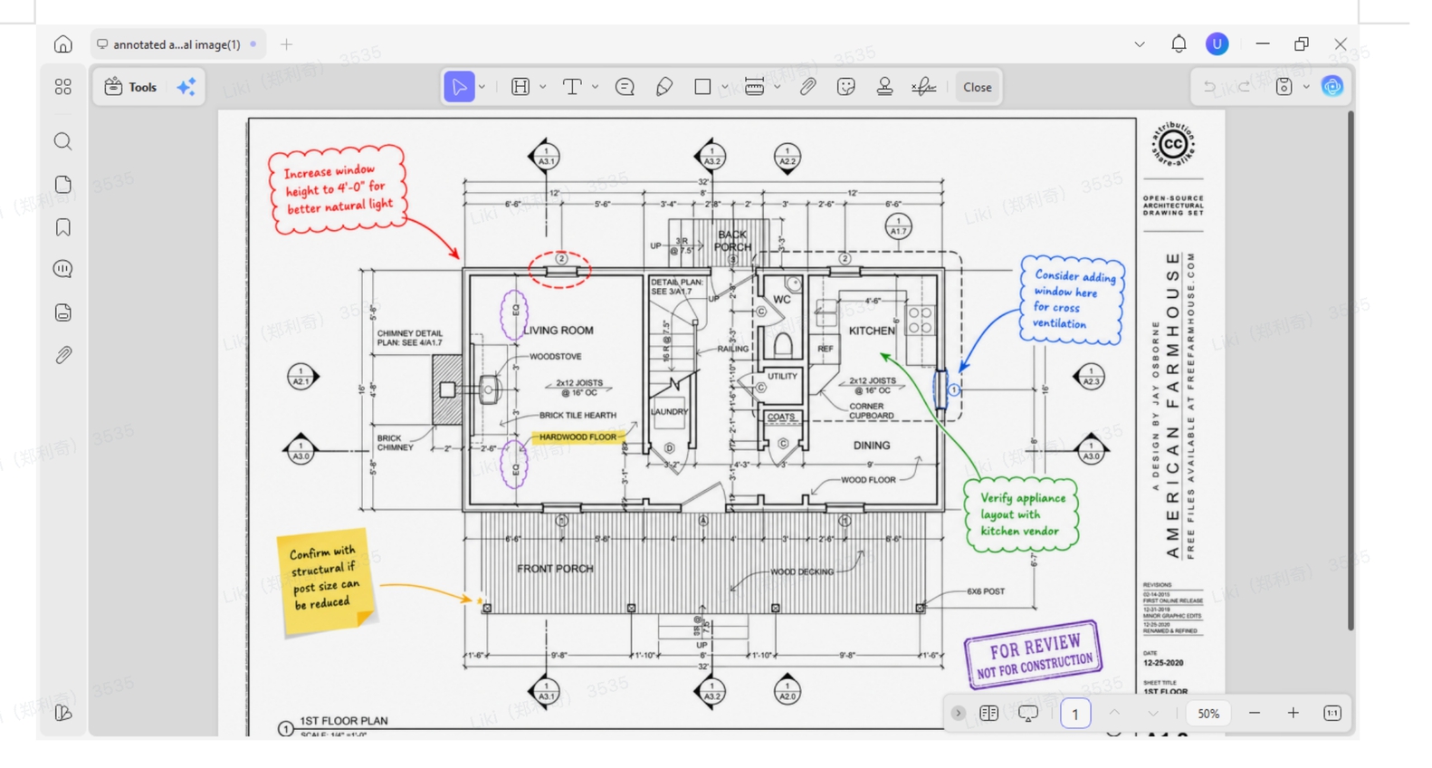
Task: Open the form fields panel
Action: pos(62,312)
